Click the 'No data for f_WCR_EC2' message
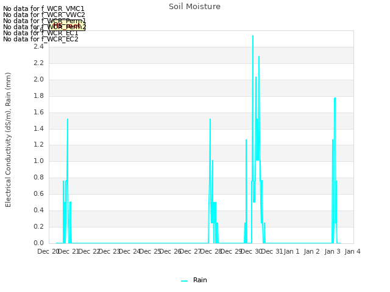Viewport: 390px width, 292px height. [x=41, y=39]
